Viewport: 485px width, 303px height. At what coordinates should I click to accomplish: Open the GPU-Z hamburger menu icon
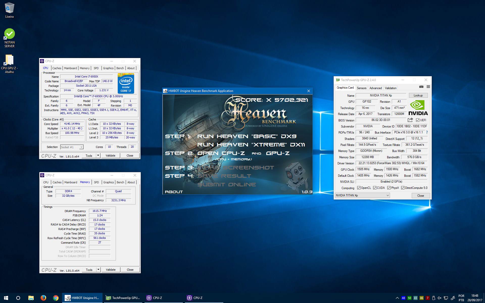[428, 87]
